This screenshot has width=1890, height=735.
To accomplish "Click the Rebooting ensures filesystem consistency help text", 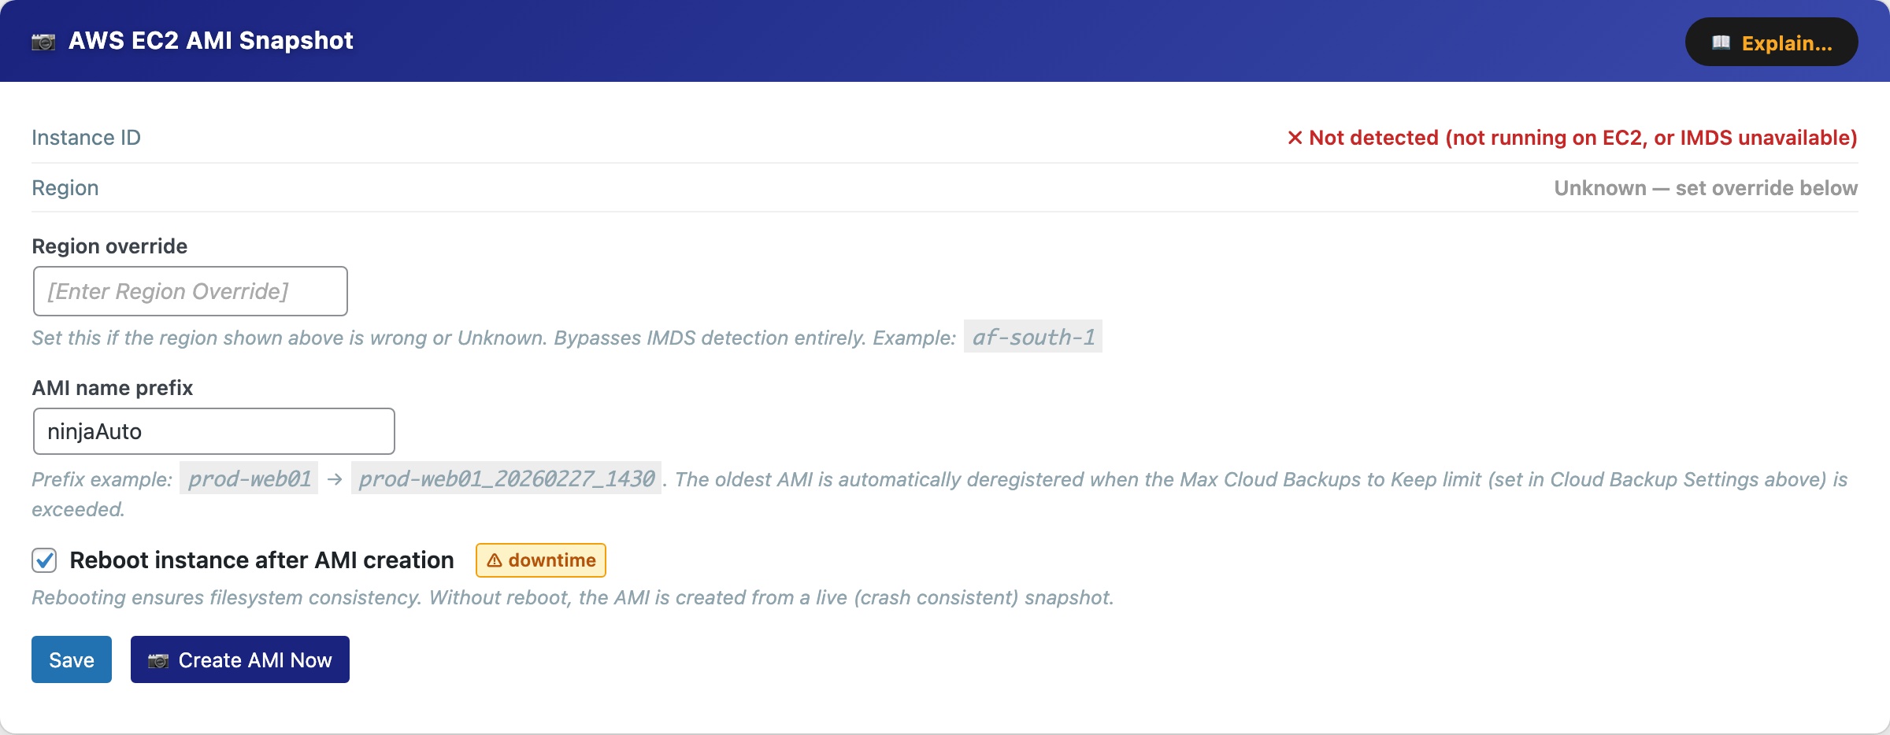I will tap(573, 597).
